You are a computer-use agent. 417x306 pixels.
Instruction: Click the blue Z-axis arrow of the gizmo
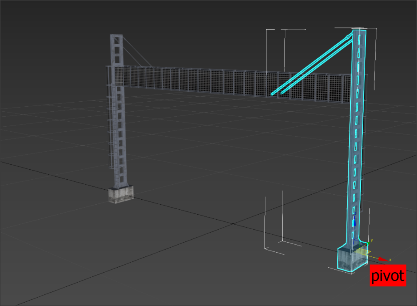coord(354,223)
